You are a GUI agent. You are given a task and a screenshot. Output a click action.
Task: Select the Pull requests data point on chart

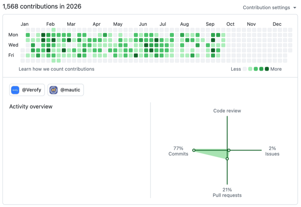tap(227, 159)
